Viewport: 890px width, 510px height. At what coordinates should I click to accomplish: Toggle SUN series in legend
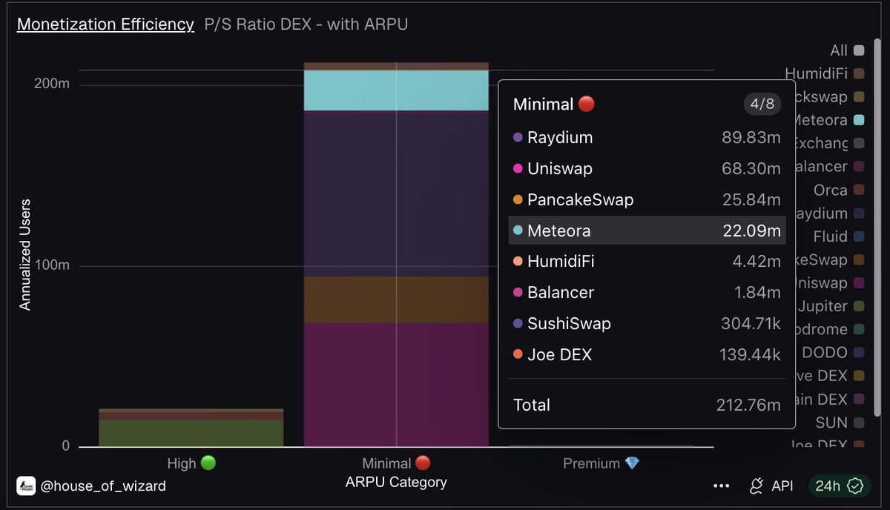pyautogui.click(x=840, y=423)
